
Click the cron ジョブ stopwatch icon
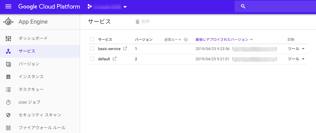(8, 102)
